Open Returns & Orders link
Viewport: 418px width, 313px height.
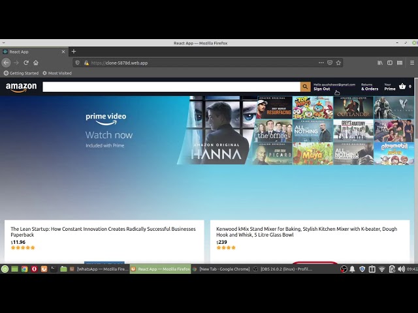pyautogui.click(x=370, y=87)
